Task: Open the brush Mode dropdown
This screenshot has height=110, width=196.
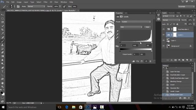Action: tap(36, 6)
